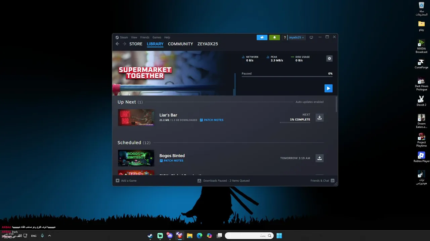Select the CurseForge desktop icon
The height and width of the screenshot is (241, 430).
tap(421, 64)
